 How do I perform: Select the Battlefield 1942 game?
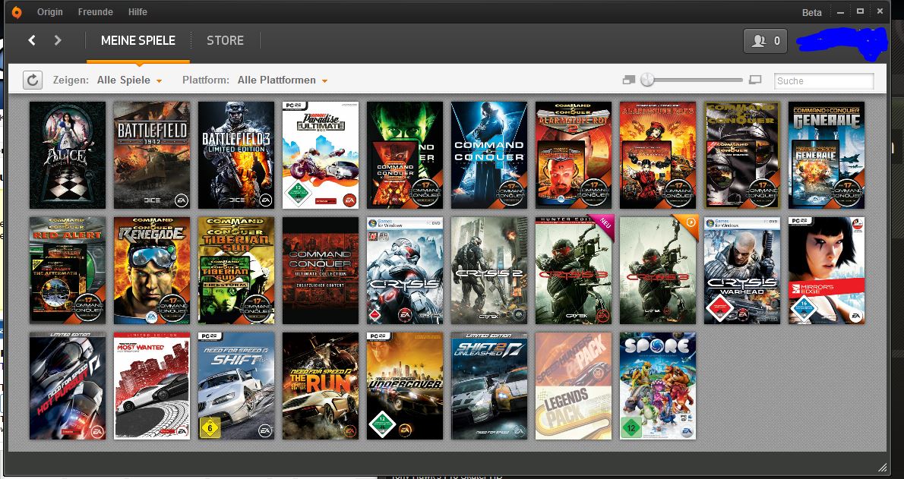click(x=152, y=155)
